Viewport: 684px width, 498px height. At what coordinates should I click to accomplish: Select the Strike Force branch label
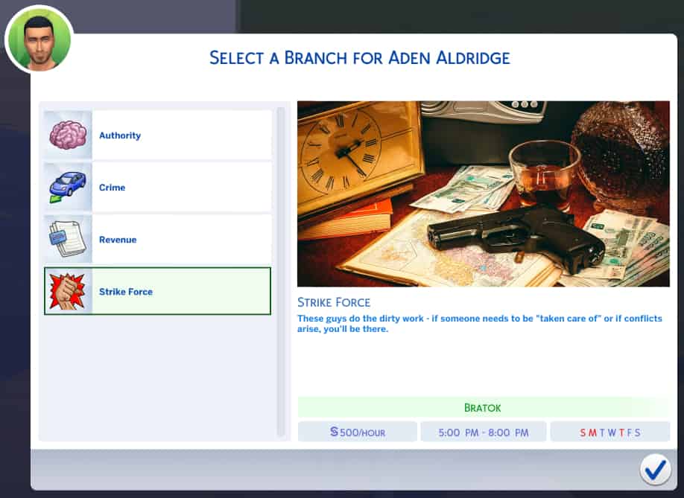pos(126,292)
